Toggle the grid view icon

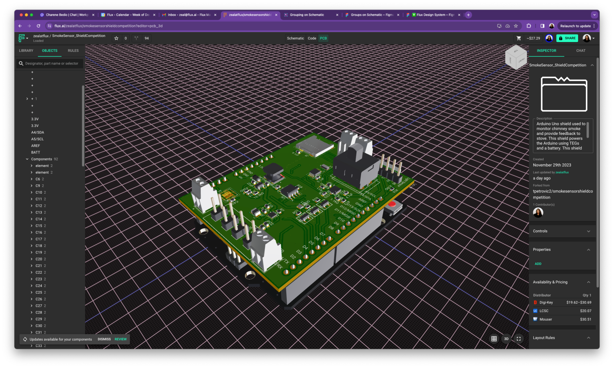coord(494,339)
